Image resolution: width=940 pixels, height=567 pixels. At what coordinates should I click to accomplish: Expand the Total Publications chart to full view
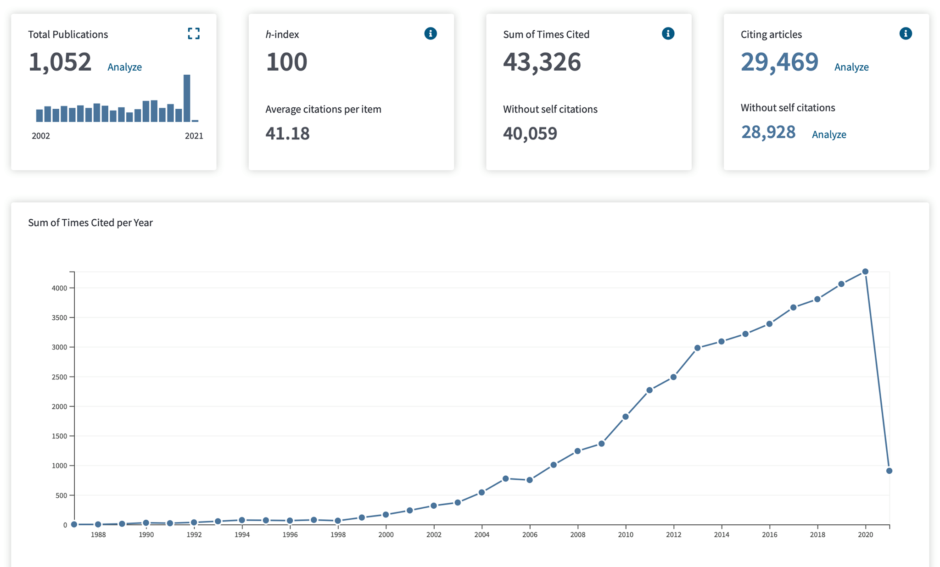coord(194,33)
